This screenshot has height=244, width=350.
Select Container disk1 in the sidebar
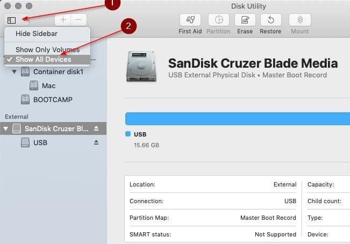58,72
